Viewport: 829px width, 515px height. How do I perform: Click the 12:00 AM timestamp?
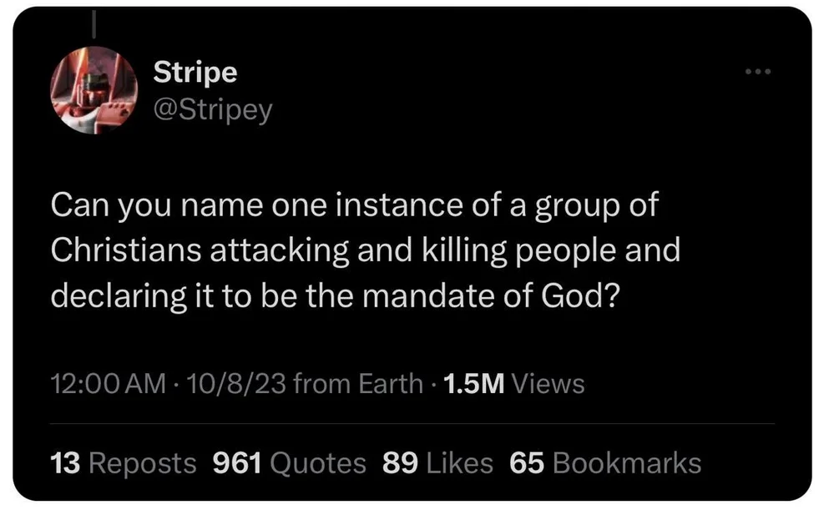coord(108,384)
